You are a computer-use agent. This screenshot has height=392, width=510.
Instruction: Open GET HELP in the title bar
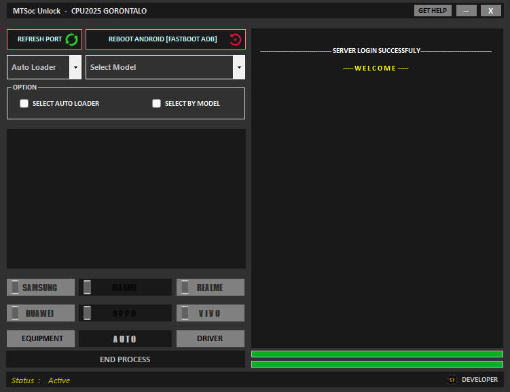click(x=433, y=11)
